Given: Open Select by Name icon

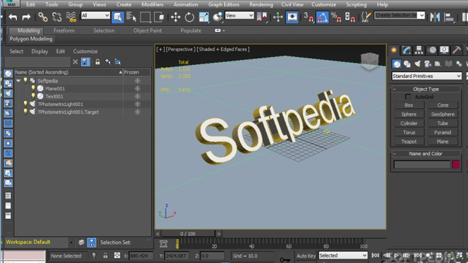Looking at the screenshot, I should pyautogui.click(x=131, y=17).
